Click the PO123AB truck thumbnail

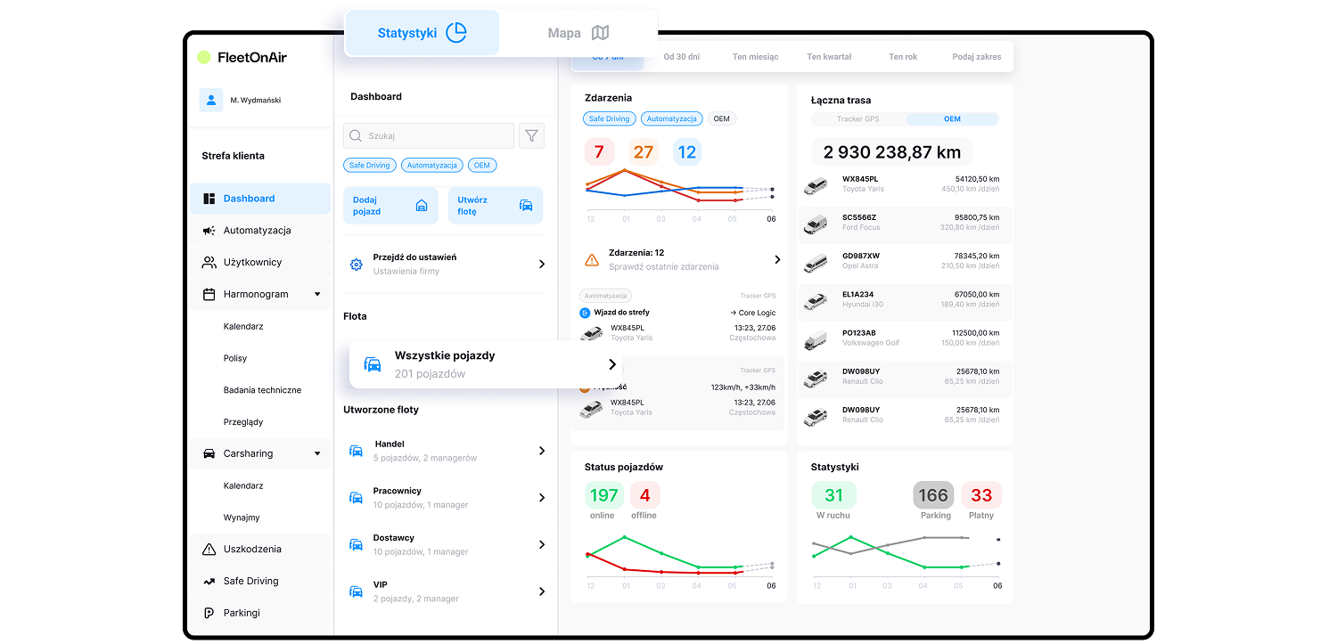[816, 340]
